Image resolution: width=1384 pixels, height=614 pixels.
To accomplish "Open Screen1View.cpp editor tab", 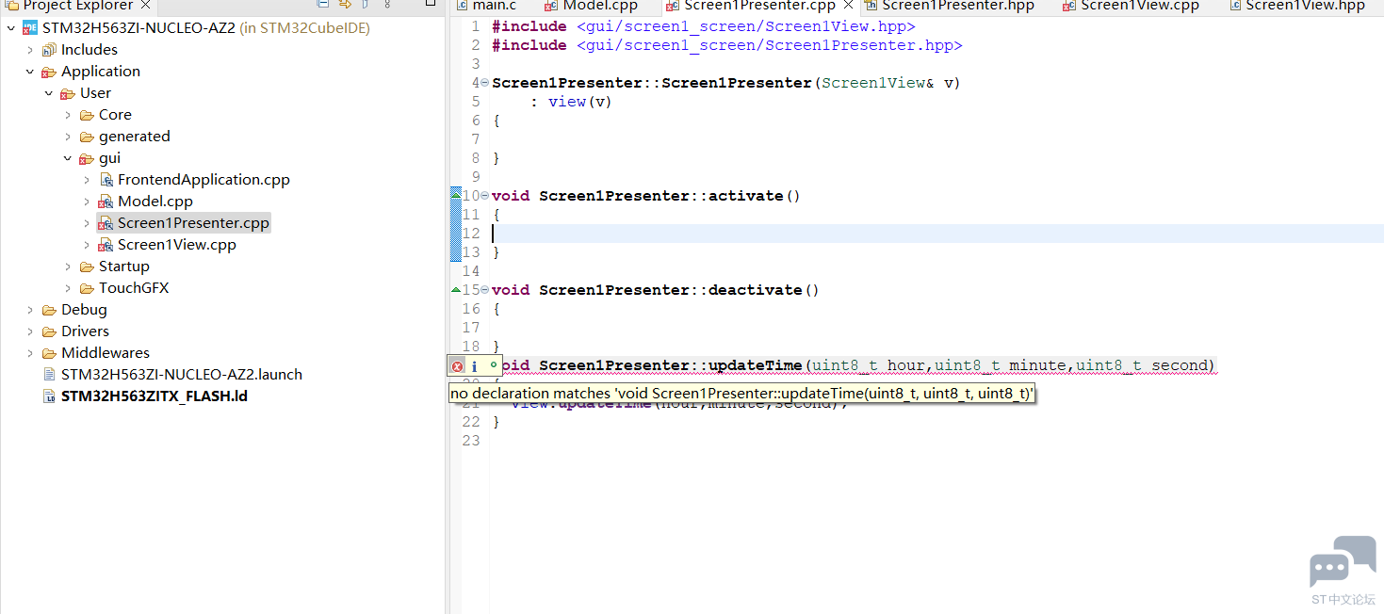I will (1131, 6).
